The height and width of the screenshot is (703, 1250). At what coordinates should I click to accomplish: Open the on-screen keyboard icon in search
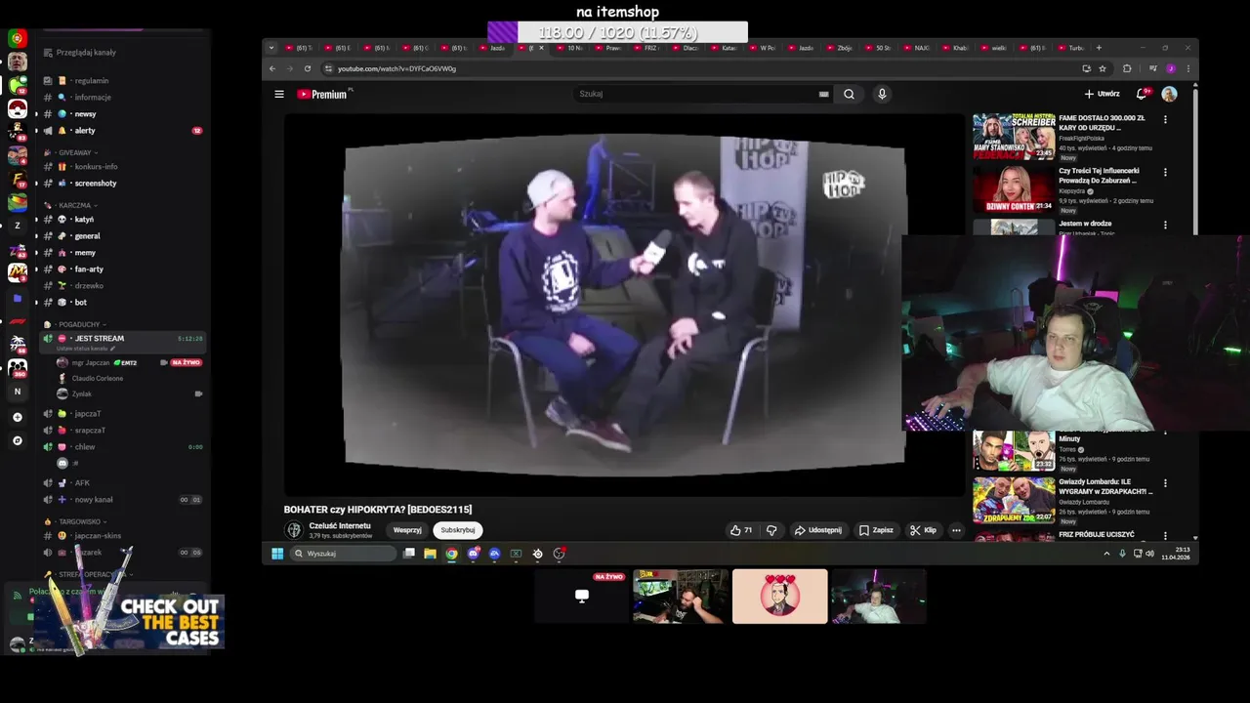tap(824, 95)
